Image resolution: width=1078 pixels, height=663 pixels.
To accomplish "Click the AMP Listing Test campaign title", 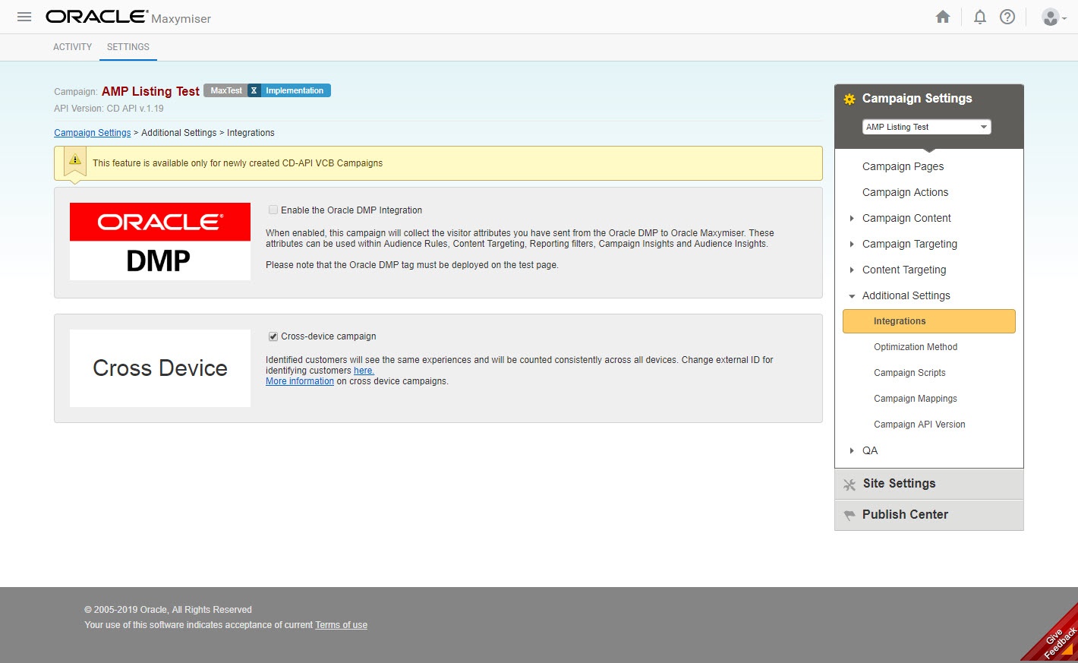I will (150, 91).
